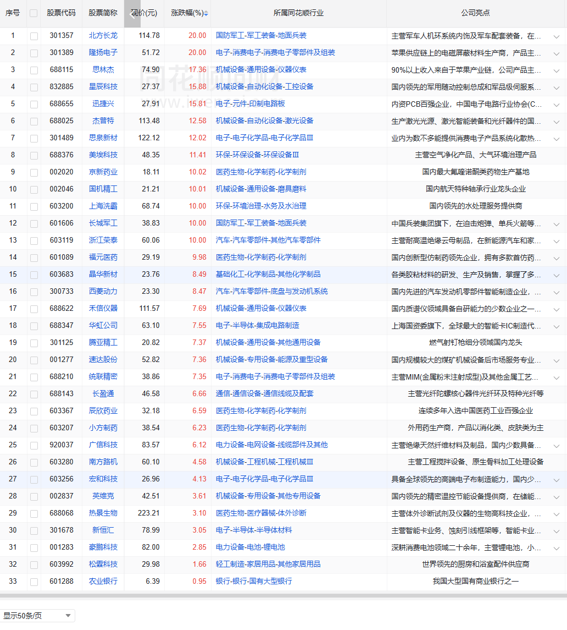This screenshot has width=567, height=630.
Task: Open industry link 电子-元件-印制电路板
Action: 251,103
